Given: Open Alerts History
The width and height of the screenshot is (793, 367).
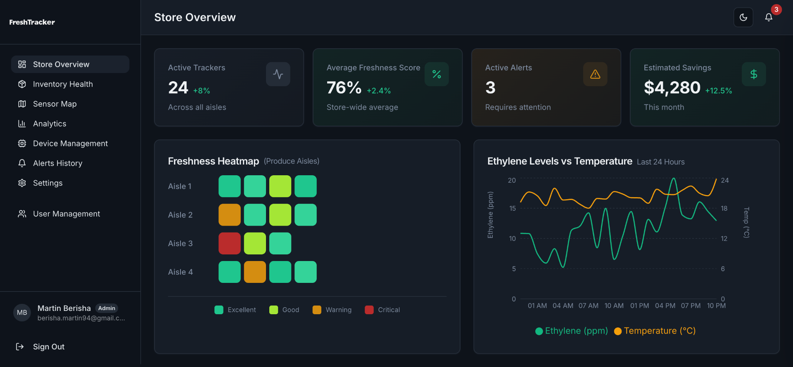Looking at the screenshot, I should click(x=70, y=163).
